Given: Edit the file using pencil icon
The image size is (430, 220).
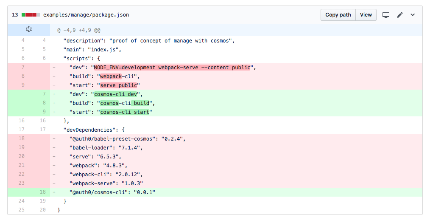Looking at the screenshot, I should tap(400, 15).
